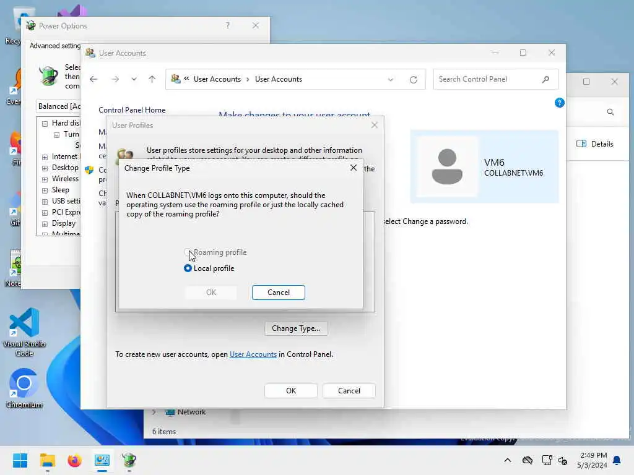Select Network in File Explorer navigation pane

pos(192,412)
